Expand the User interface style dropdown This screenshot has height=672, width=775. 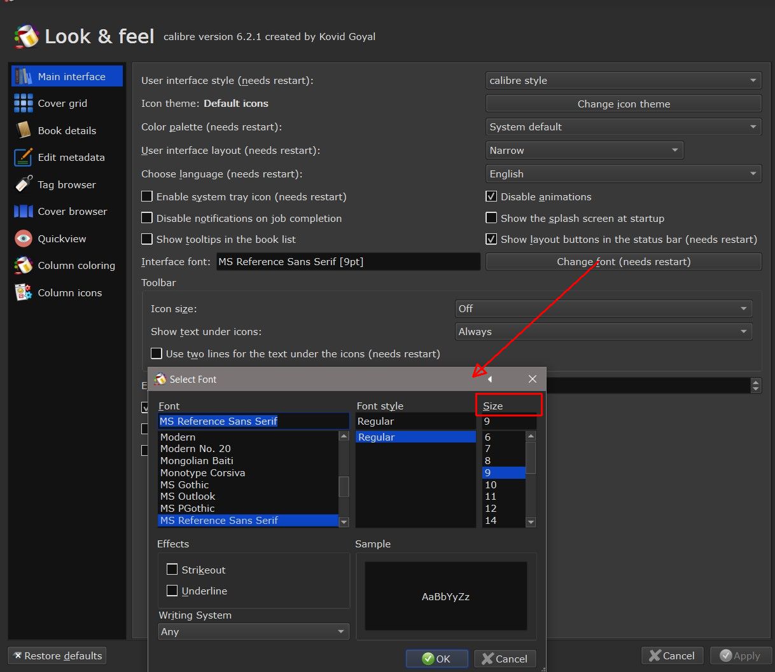coord(623,81)
